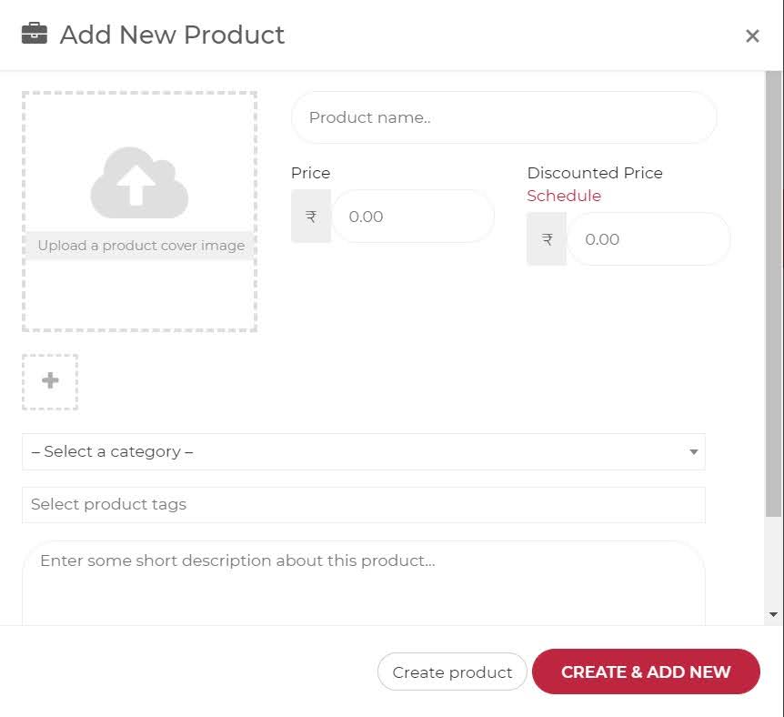The image size is (784, 717).
Task: Click the Schedule link
Action: (564, 196)
